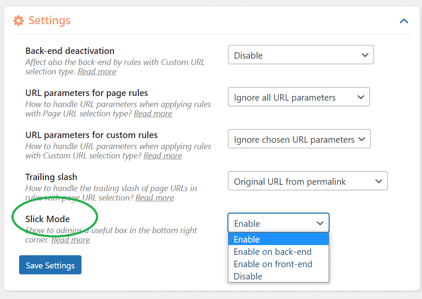Open the Back-end deactivation dropdown
The width and height of the screenshot is (422, 299).
pyautogui.click(x=301, y=55)
